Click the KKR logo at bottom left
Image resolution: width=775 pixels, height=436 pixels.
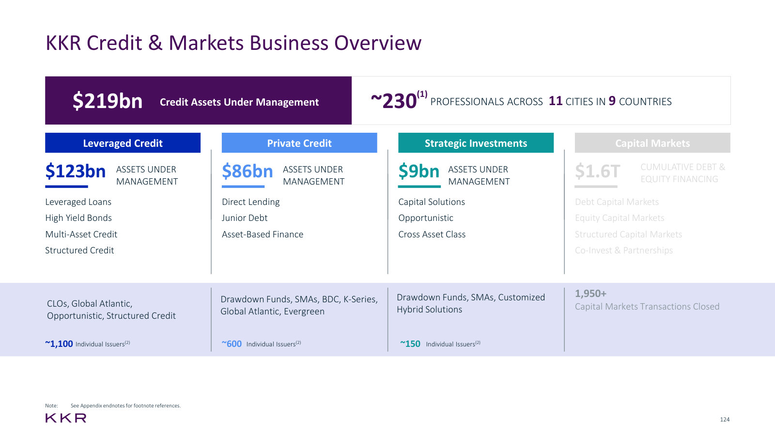click(66, 418)
